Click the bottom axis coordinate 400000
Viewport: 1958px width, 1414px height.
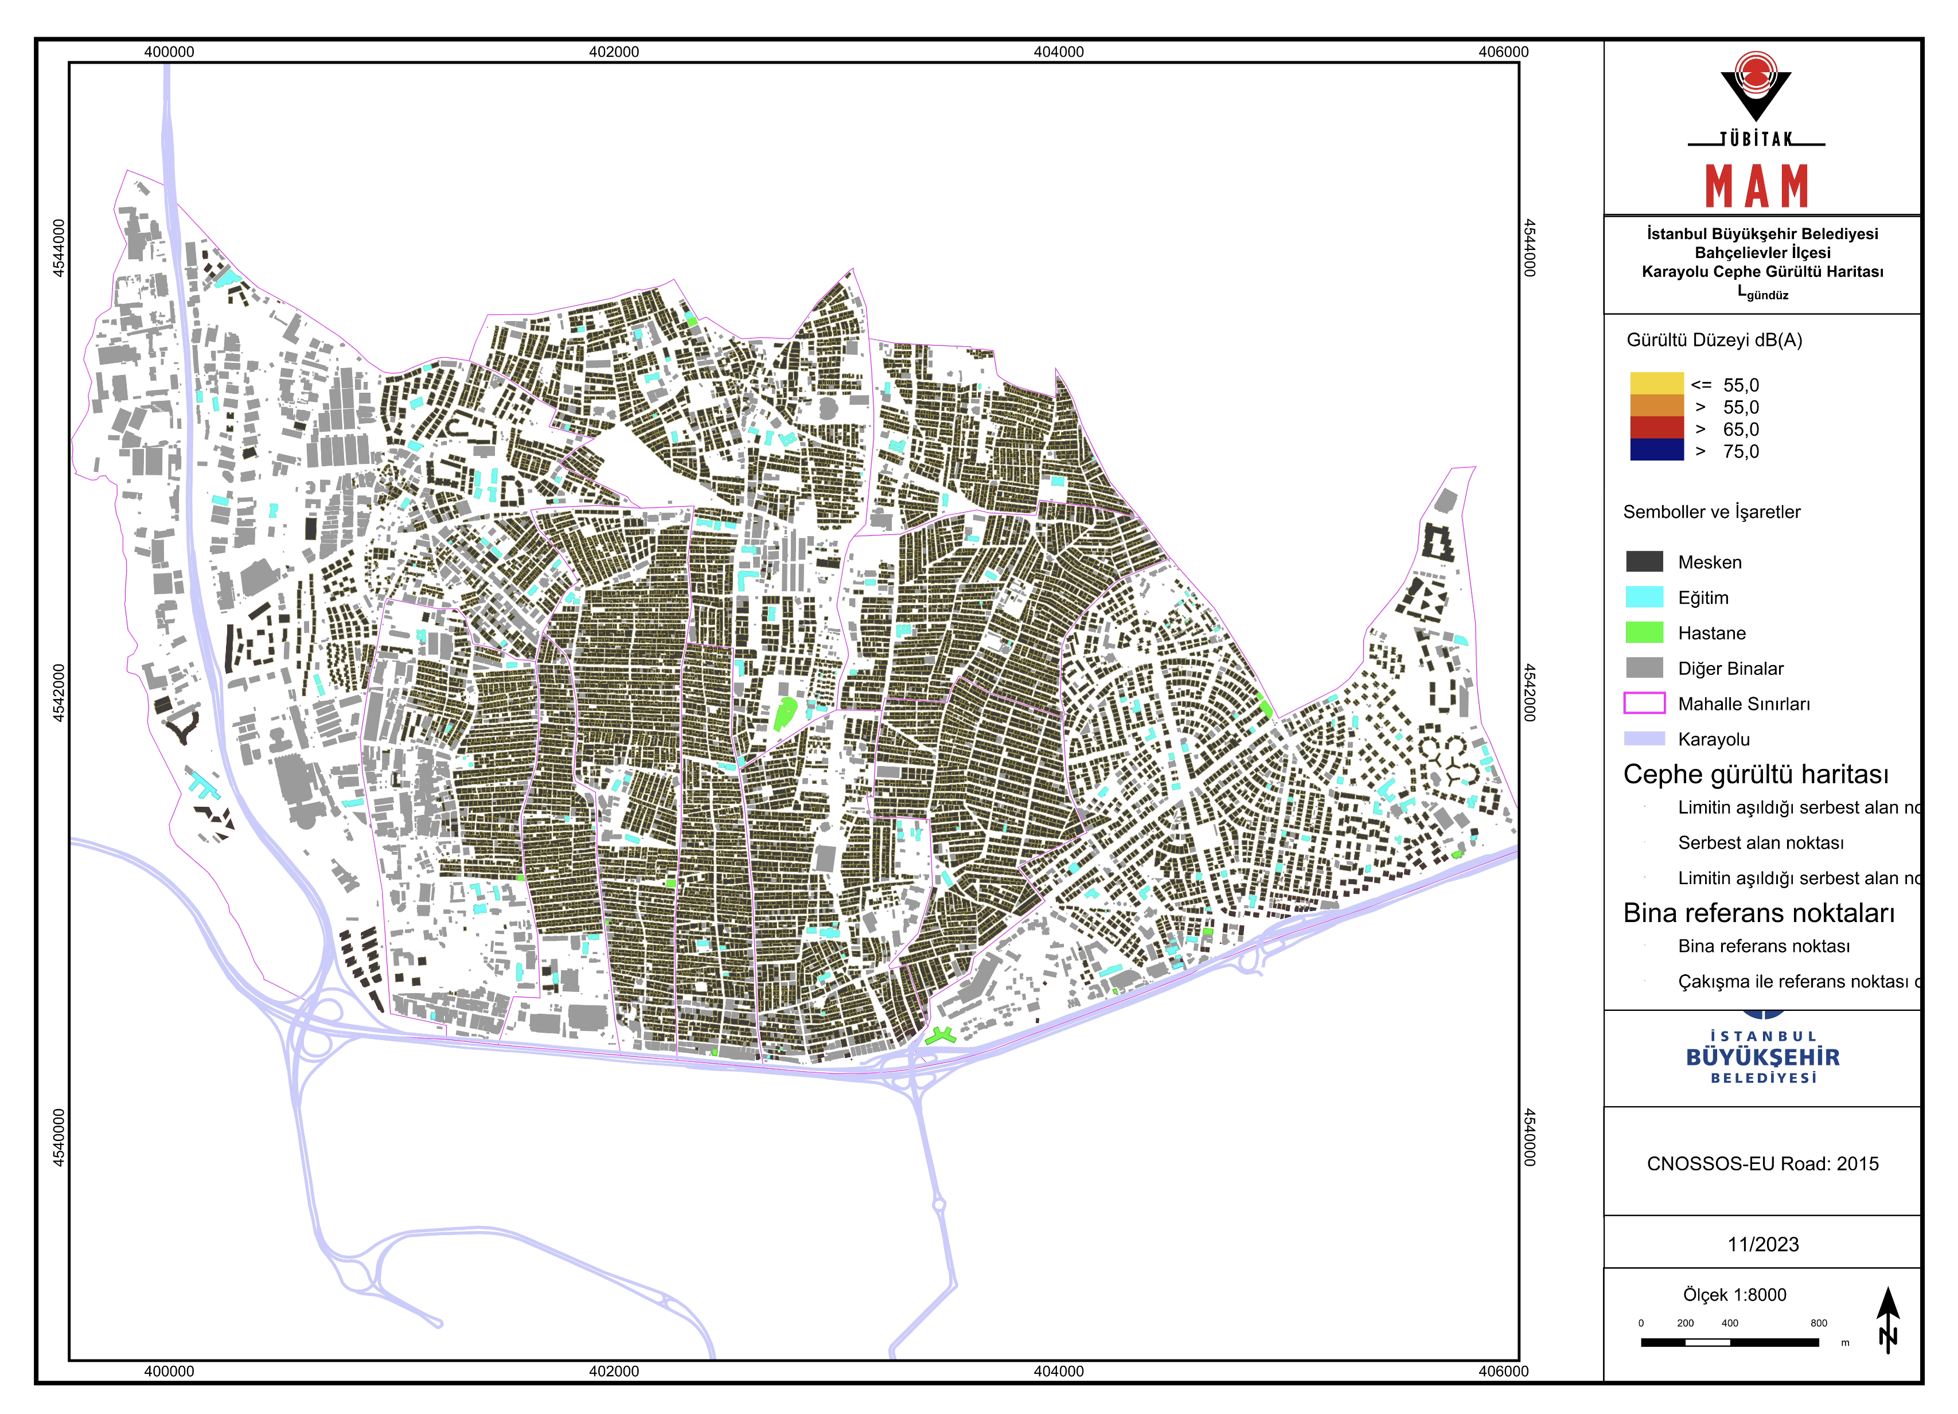tap(169, 1372)
